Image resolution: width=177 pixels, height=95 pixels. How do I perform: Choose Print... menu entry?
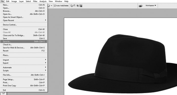[24, 82]
